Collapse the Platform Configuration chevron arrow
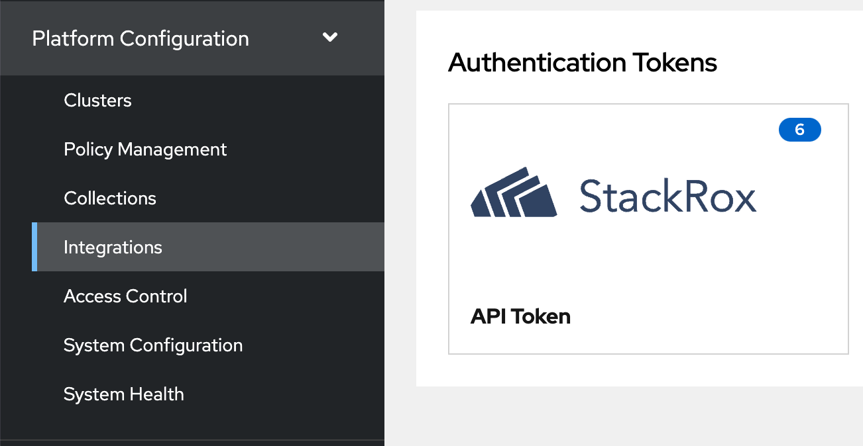 (329, 38)
